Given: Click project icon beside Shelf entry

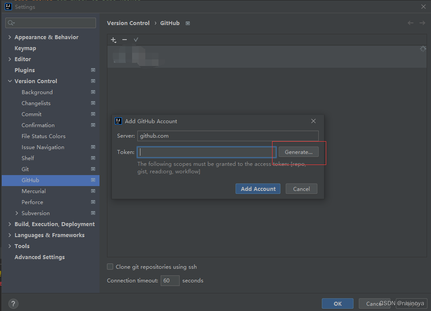Looking at the screenshot, I should 93,158.
